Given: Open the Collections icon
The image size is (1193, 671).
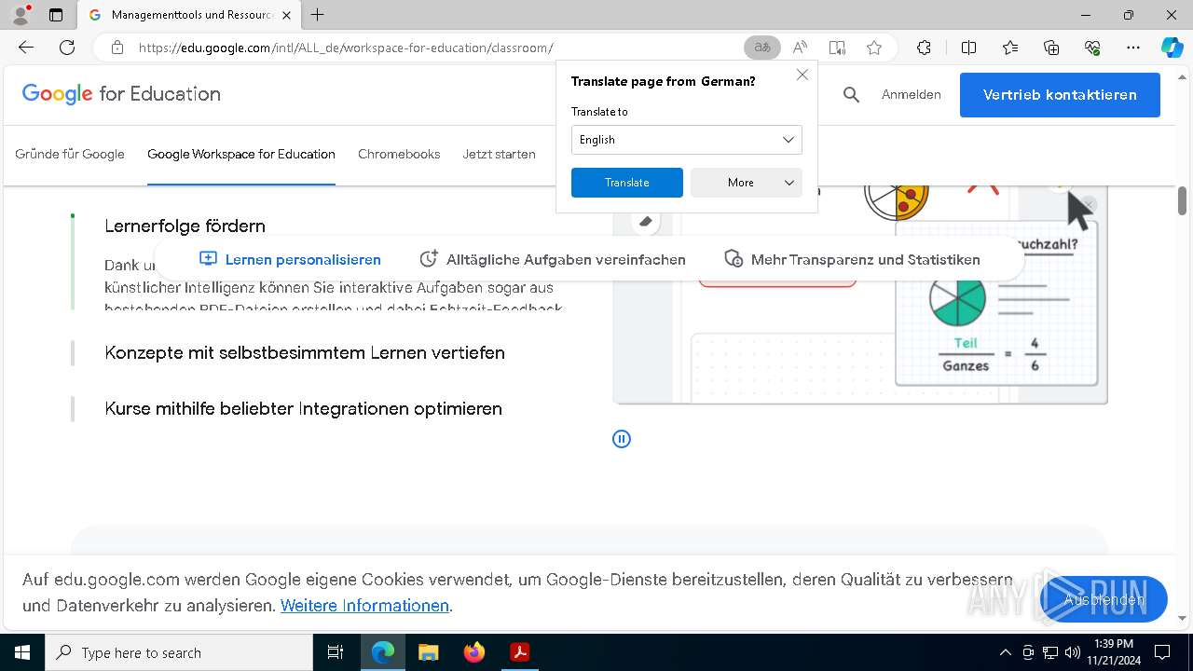Looking at the screenshot, I should (x=1051, y=48).
